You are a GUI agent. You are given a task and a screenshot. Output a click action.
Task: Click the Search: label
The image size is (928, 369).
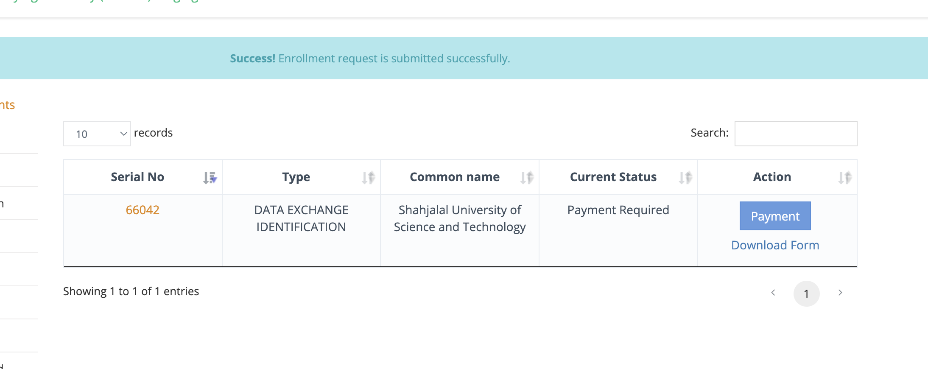point(709,133)
